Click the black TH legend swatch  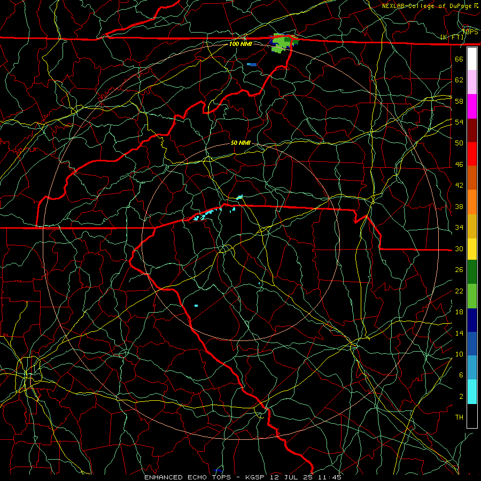tap(472, 416)
